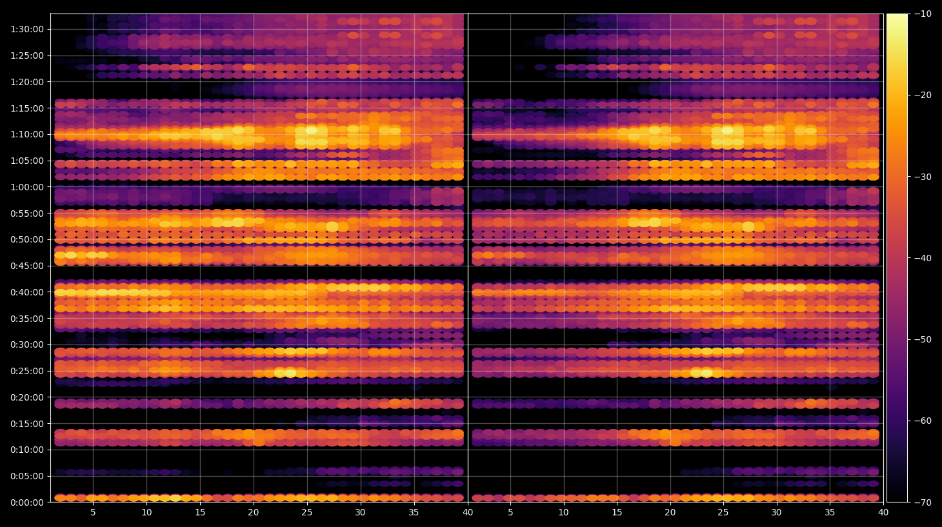
Task: Click the 0:50:00 y-axis time label
Action: 27,239
